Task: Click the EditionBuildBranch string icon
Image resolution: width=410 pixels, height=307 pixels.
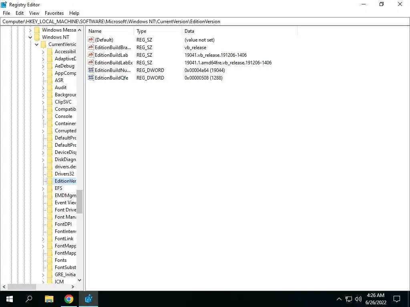Action: tap(91, 47)
